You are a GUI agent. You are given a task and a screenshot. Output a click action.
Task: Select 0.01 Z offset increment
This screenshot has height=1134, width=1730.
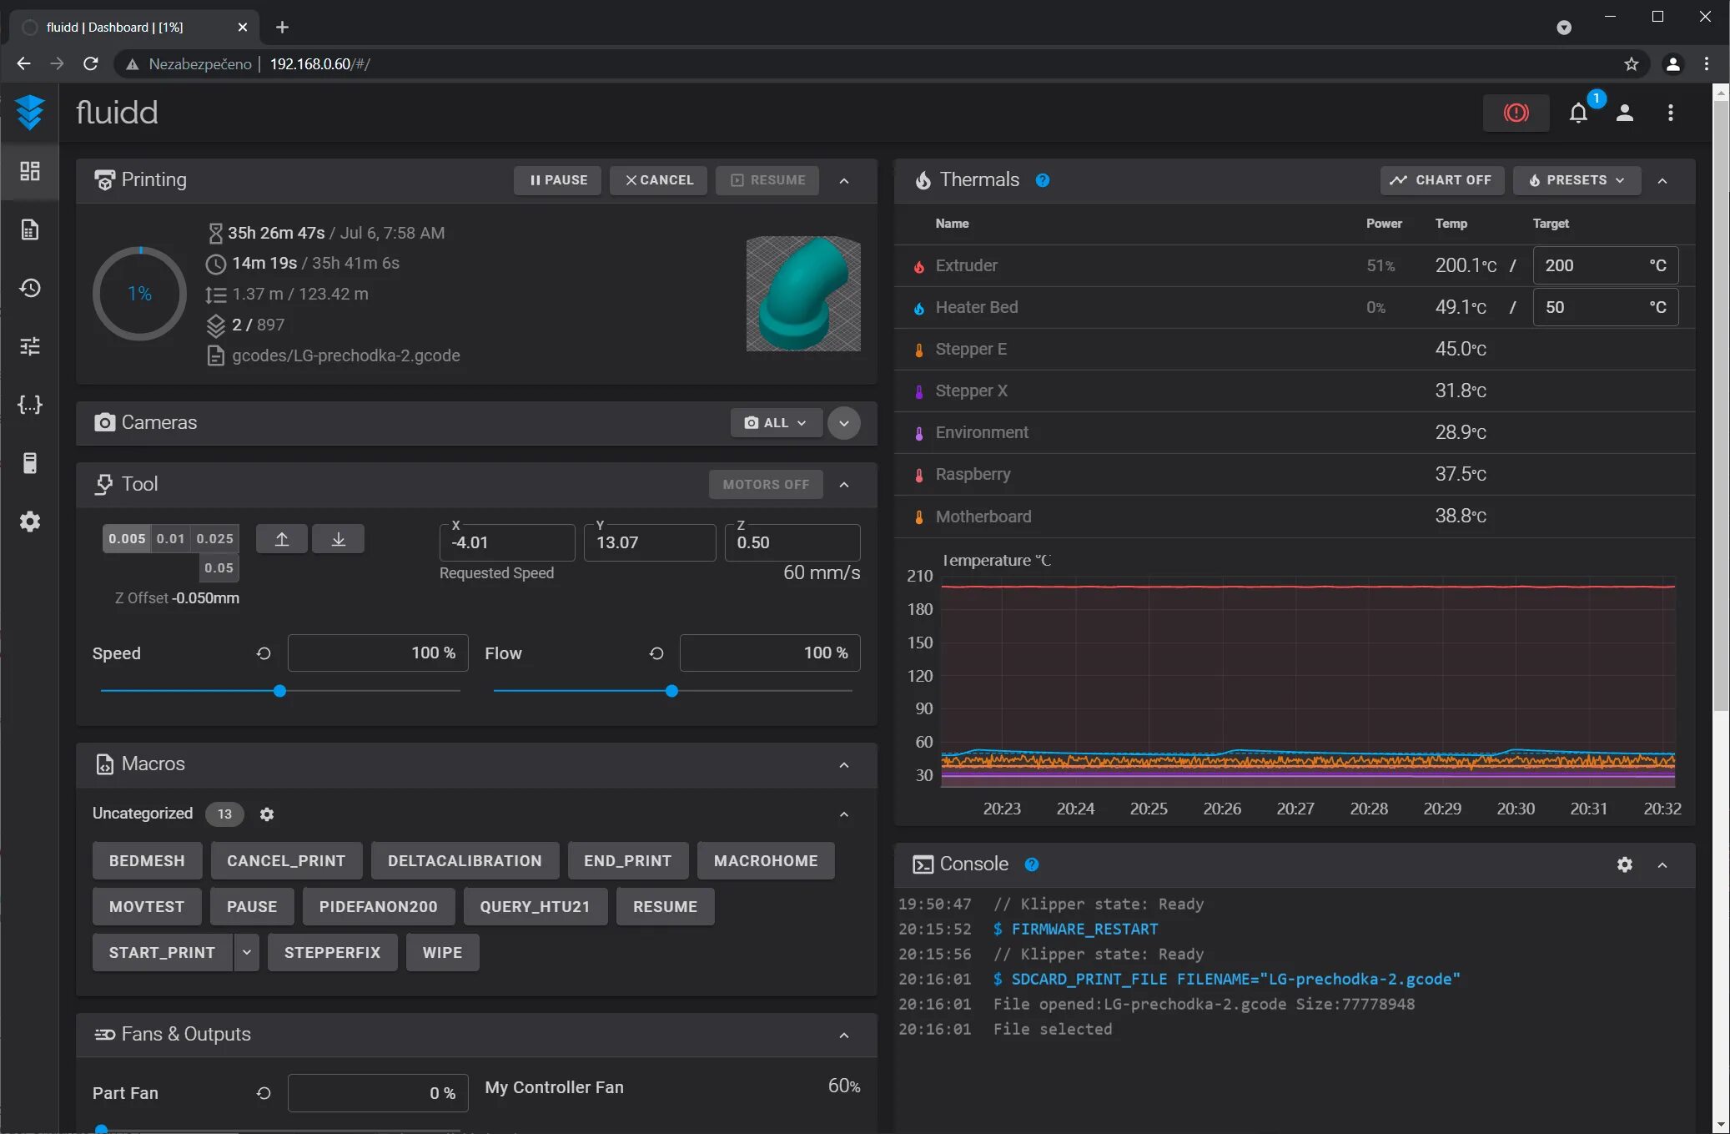[170, 539]
